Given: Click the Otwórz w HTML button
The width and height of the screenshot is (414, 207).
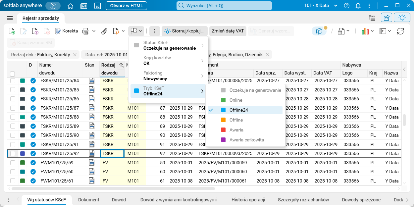Looking at the screenshot, I should coord(127,6).
